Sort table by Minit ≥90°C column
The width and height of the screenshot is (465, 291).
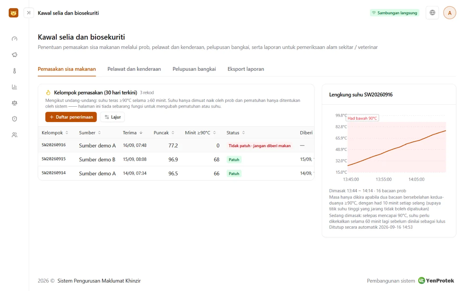pyautogui.click(x=200, y=132)
